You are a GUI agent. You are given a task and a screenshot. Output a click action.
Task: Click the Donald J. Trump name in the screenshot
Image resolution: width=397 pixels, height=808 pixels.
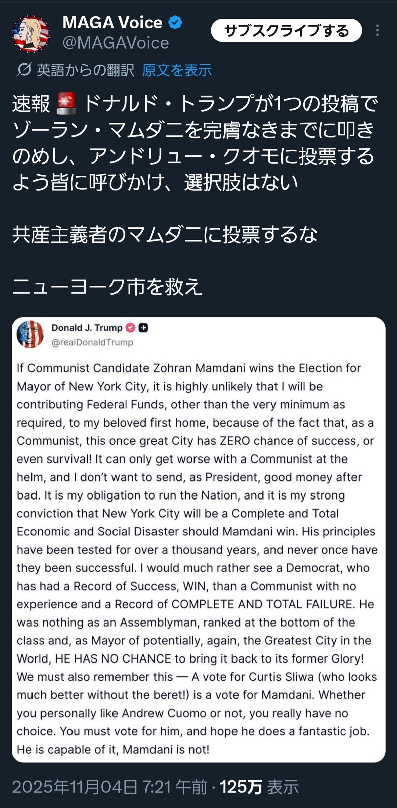[87, 328]
